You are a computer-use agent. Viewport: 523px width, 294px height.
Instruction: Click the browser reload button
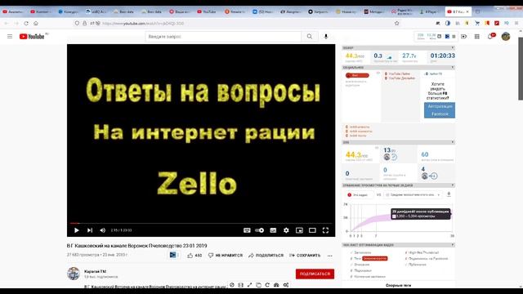click(x=26, y=24)
